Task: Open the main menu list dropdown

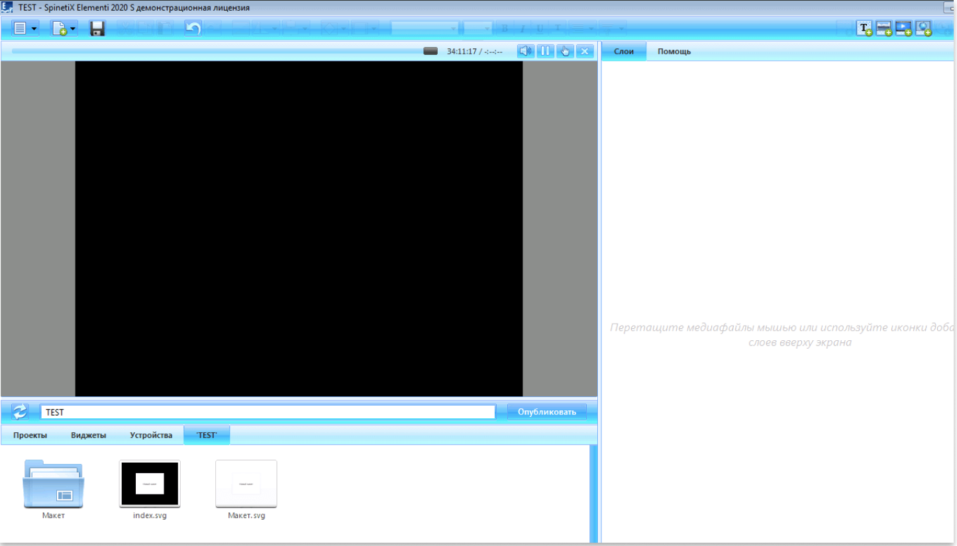Action: coord(25,28)
